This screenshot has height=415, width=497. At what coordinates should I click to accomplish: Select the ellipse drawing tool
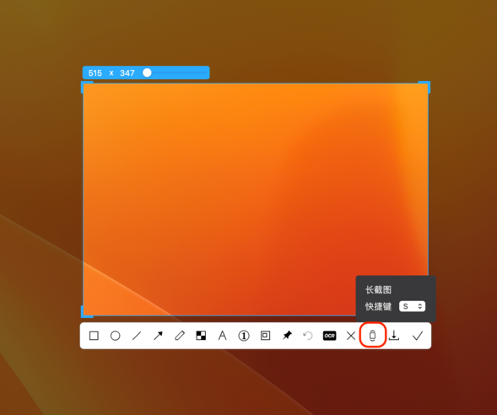click(x=115, y=336)
